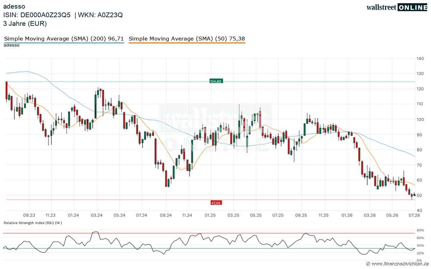Click the price axis value 110

[x=421, y=104]
